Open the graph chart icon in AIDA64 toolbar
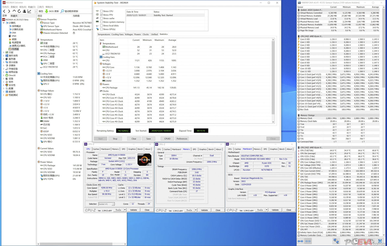 [29, 11]
